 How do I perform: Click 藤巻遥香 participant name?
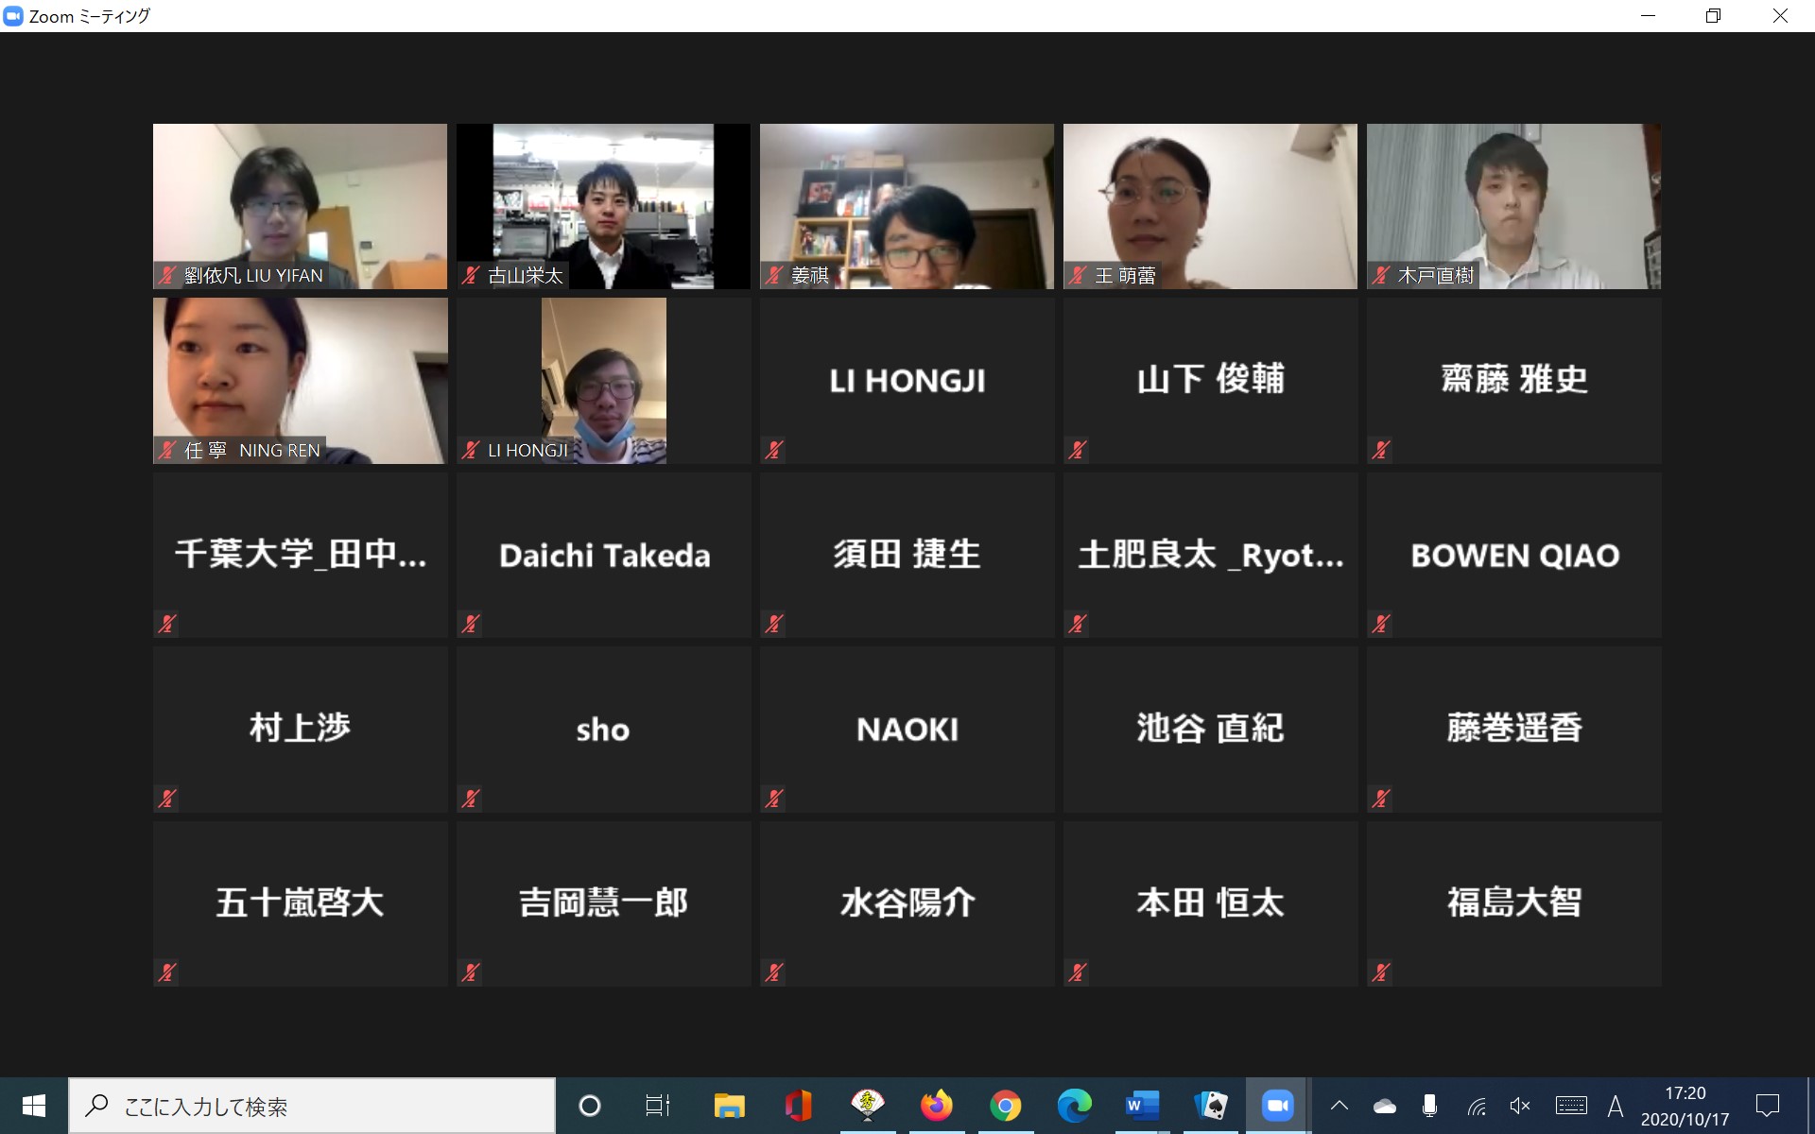(1514, 728)
